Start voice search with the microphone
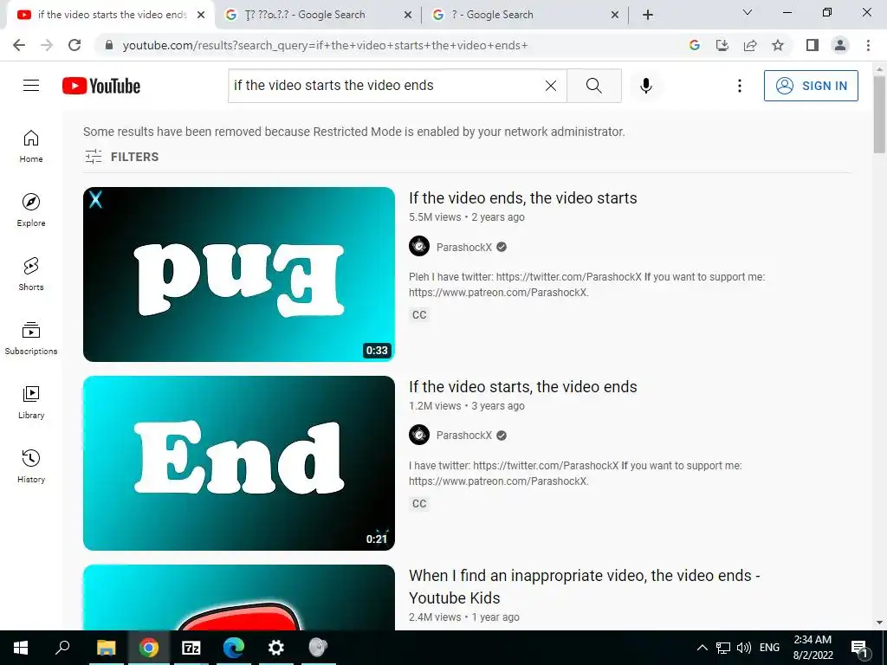The width and height of the screenshot is (887, 665). pos(645,86)
